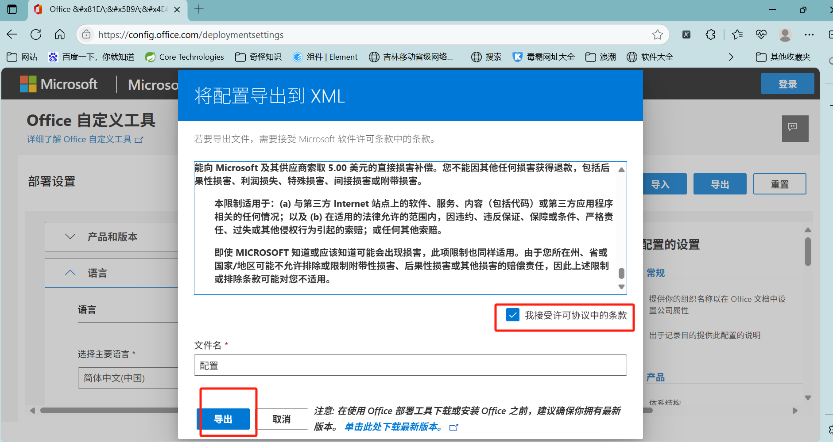Click the Microsoft logo in page header
The height and width of the screenshot is (442, 833).
point(58,84)
